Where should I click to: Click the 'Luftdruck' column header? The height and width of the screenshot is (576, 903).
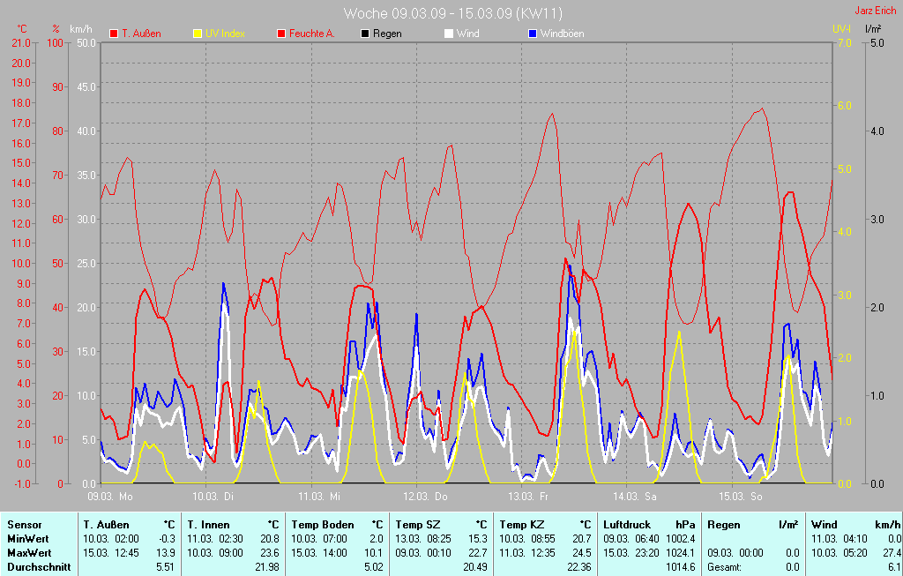tap(627, 525)
